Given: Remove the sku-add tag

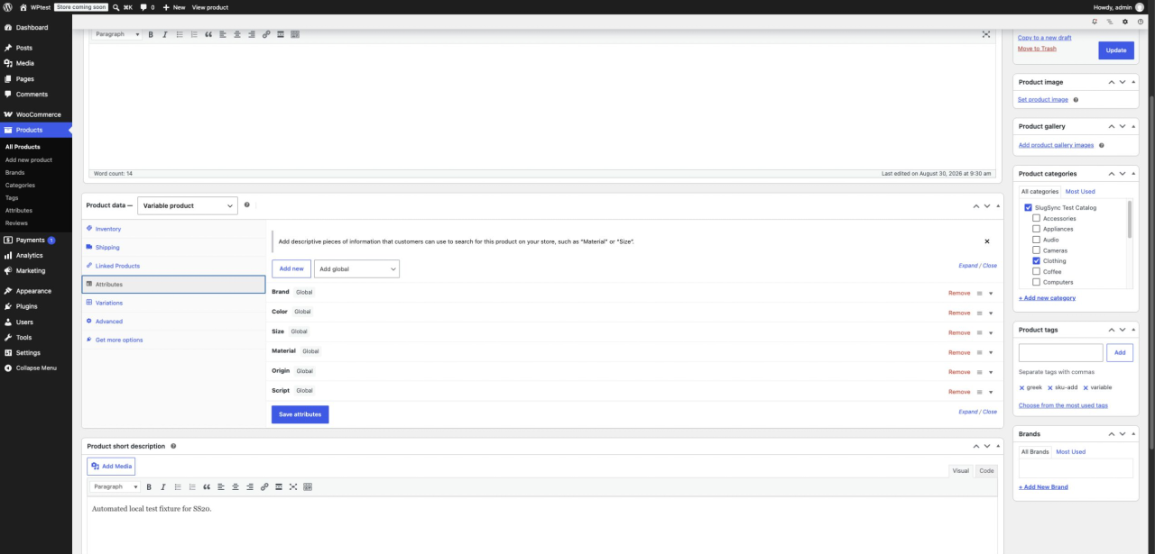Looking at the screenshot, I should pyautogui.click(x=1050, y=388).
